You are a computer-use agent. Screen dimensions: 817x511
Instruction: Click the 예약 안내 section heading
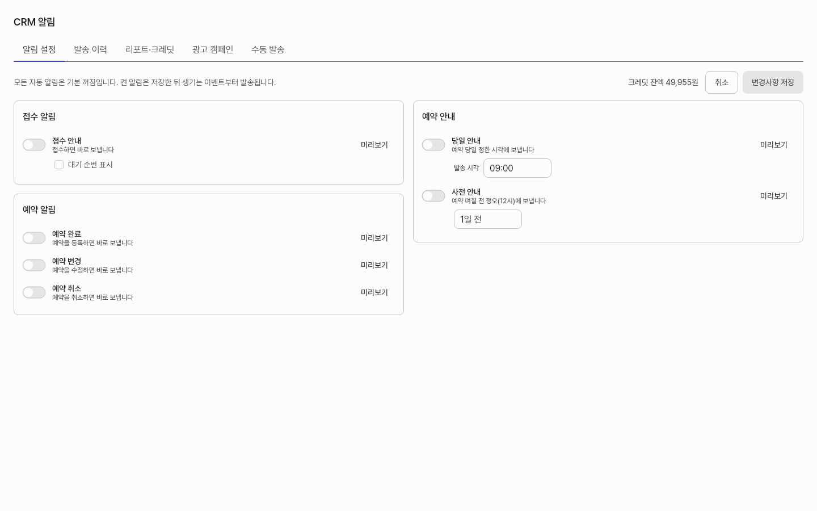point(439,116)
